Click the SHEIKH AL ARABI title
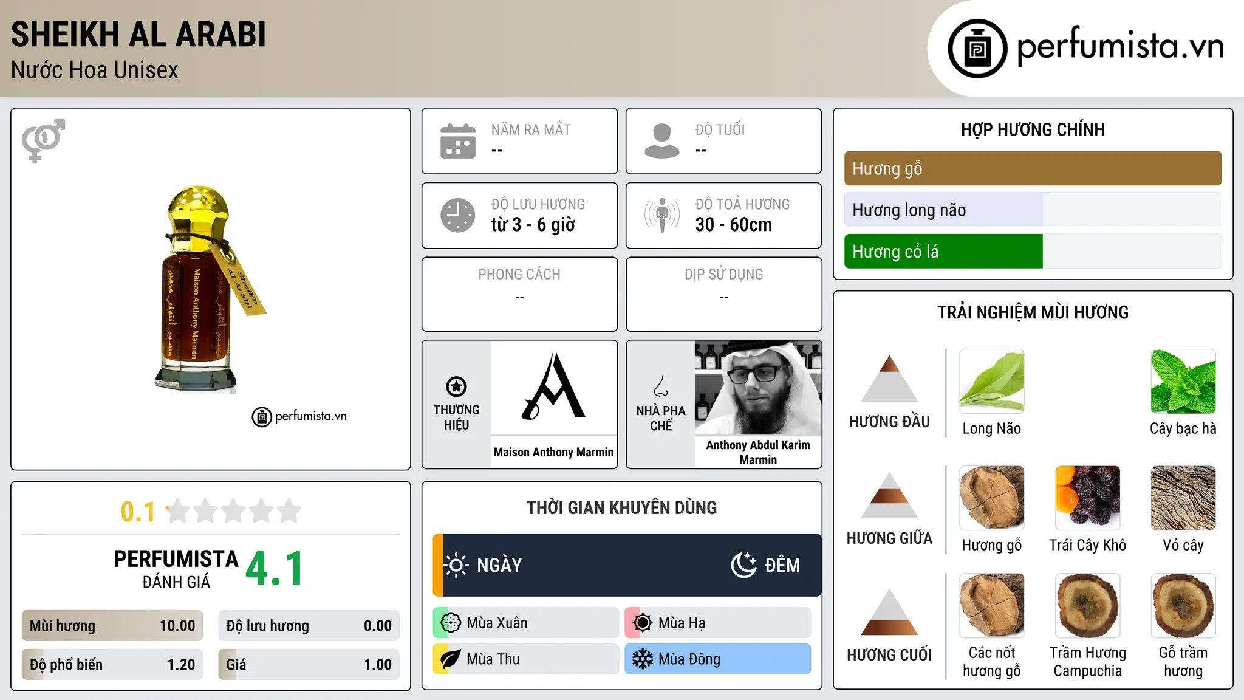The image size is (1244, 700). (138, 34)
